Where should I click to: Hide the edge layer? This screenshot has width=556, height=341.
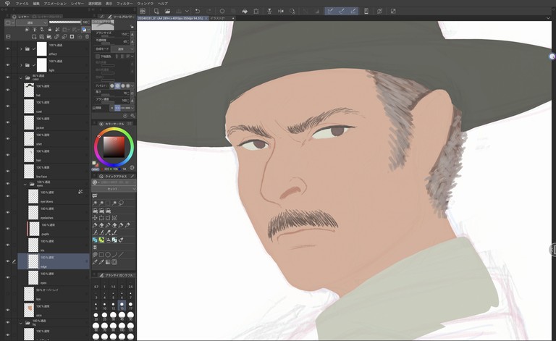(7, 261)
